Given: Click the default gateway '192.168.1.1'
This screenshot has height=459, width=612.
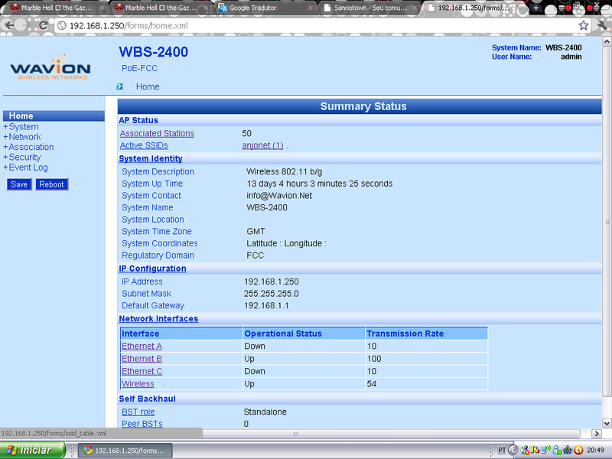Looking at the screenshot, I should tap(266, 305).
